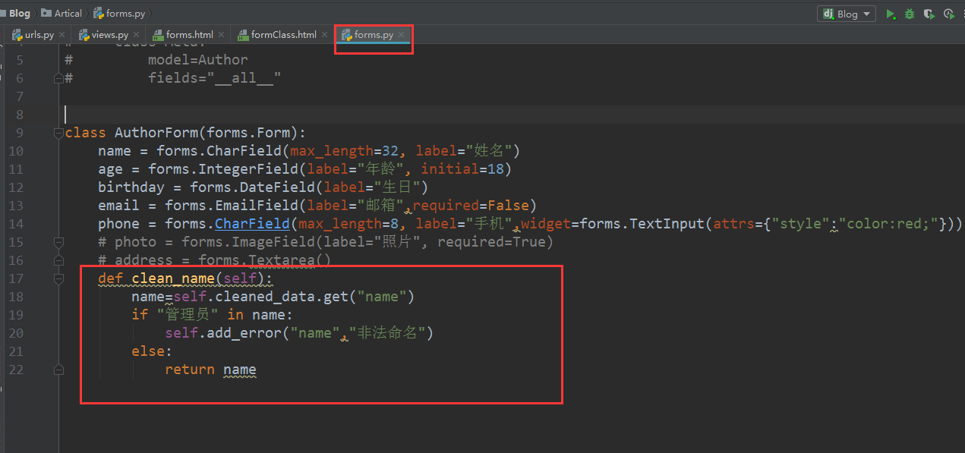This screenshot has height=453, width=965.
Task: Close the urls.py tab
Action: (61, 34)
